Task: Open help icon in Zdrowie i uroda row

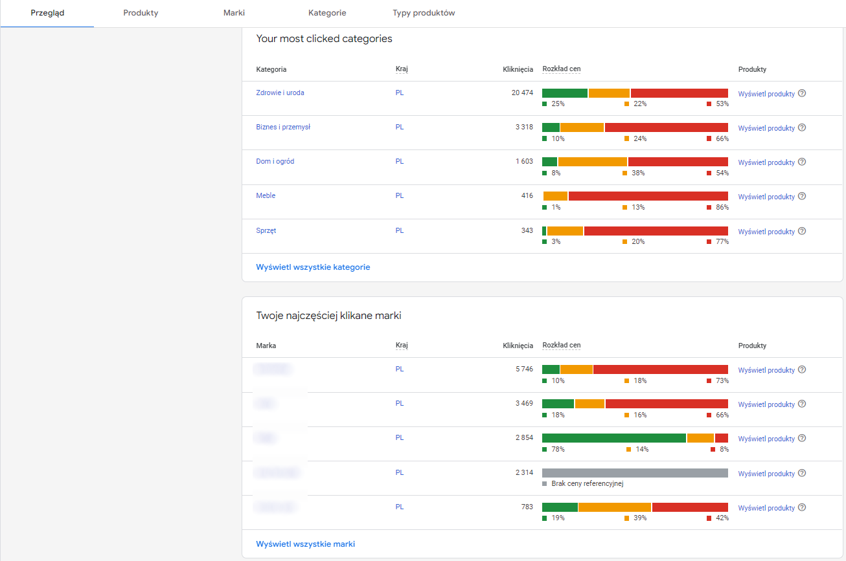Action: [x=802, y=93]
